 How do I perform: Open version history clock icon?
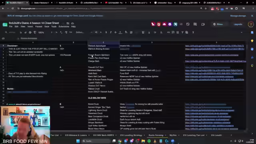coord(188,24)
